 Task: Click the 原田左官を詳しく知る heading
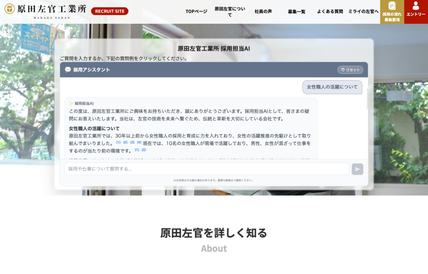(x=214, y=233)
